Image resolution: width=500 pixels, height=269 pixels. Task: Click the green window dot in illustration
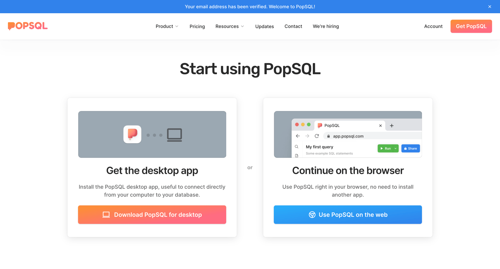point(309,125)
